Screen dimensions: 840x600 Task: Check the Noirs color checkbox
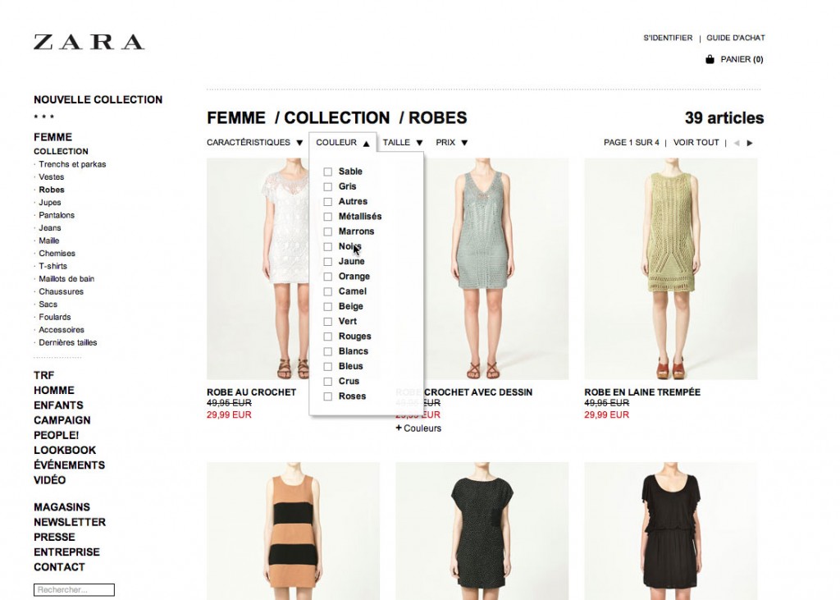328,247
